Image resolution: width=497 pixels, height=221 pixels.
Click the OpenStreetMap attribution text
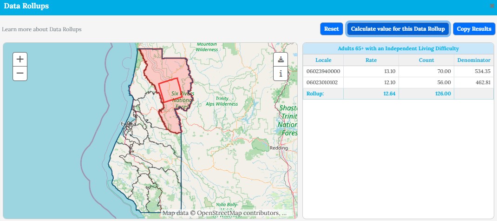click(228, 213)
